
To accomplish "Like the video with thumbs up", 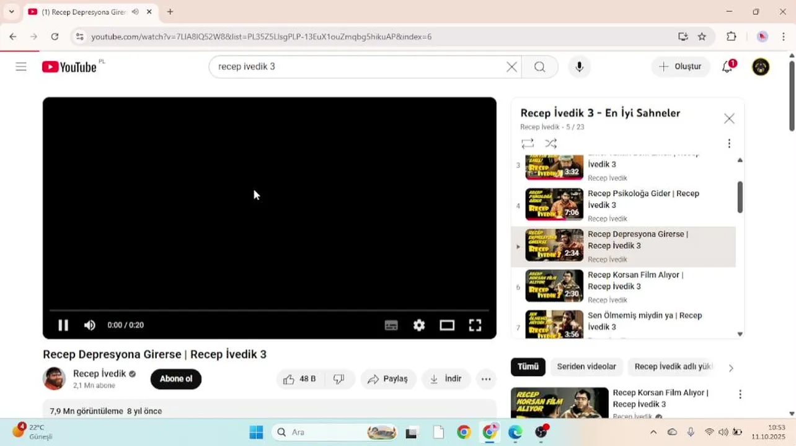I will point(300,379).
